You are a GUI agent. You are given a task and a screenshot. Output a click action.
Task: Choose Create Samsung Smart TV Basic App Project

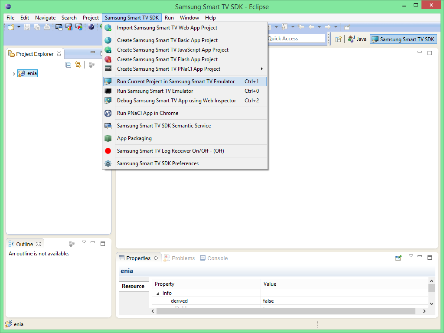click(x=185, y=40)
